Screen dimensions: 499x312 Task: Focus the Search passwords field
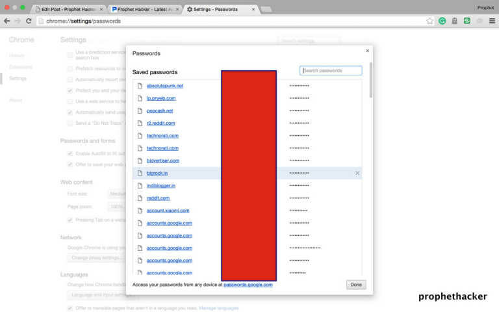point(331,70)
